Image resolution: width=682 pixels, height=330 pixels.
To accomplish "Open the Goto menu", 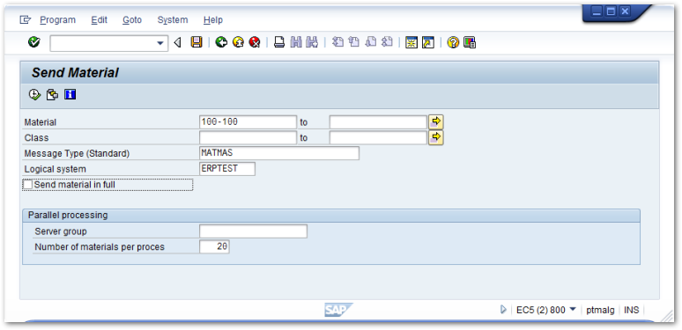I will (x=132, y=20).
